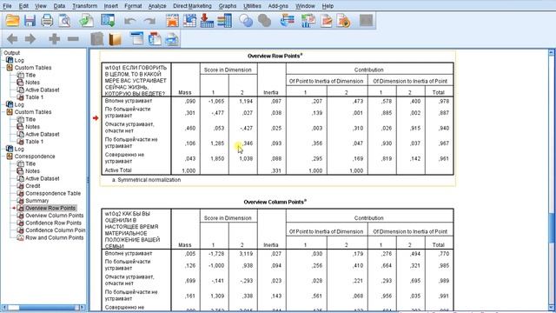Viewport: 556px width, 313px height.
Task: Demote item with the right arrow icon
Action: click(x=30, y=38)
